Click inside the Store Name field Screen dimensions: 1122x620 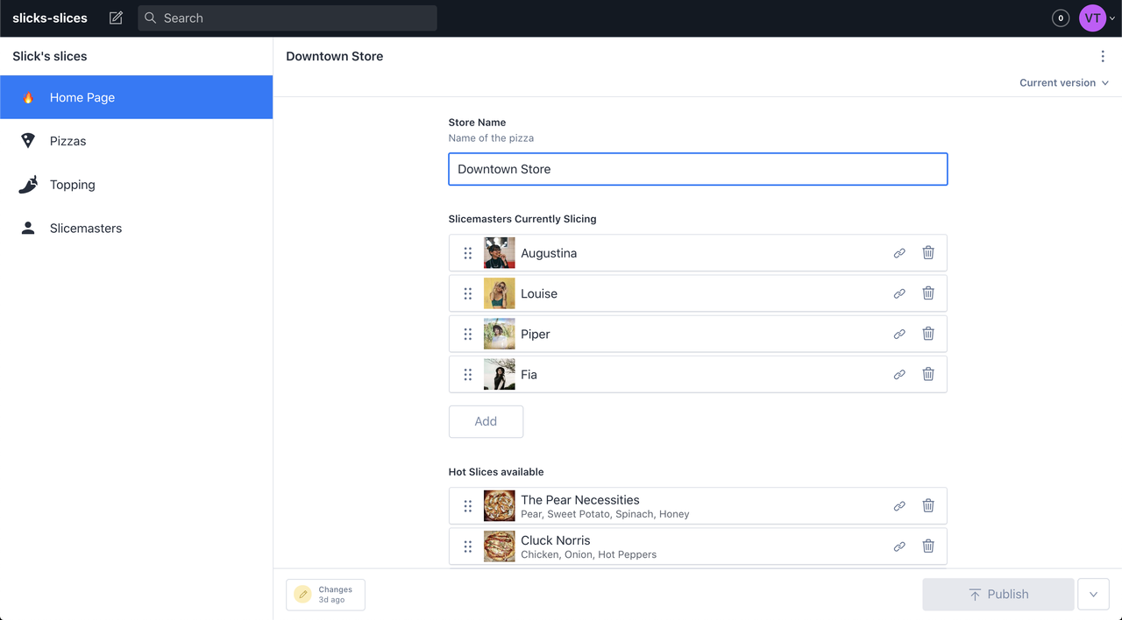[697, 169]
